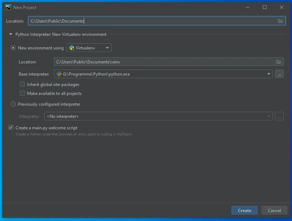Collapse the Python Interpreter section
Viewport: 292px width, 221px height.
click(x=10, y=34)
